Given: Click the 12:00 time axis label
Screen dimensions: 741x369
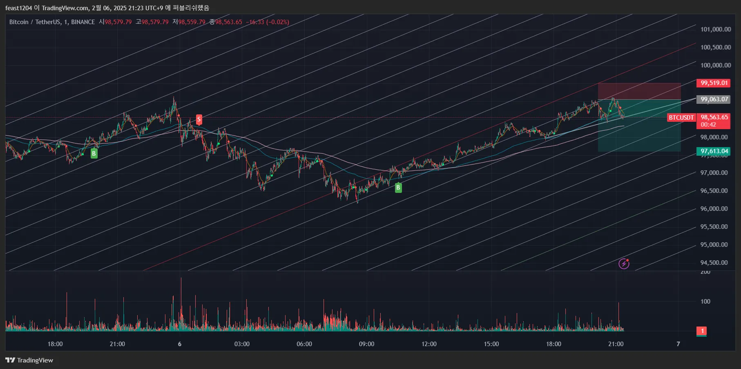Looking at the screenshot, I should pos(429,344).
